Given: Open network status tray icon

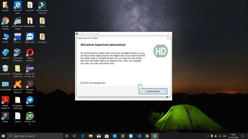Looking at the screenshot, I should [220, 136].
